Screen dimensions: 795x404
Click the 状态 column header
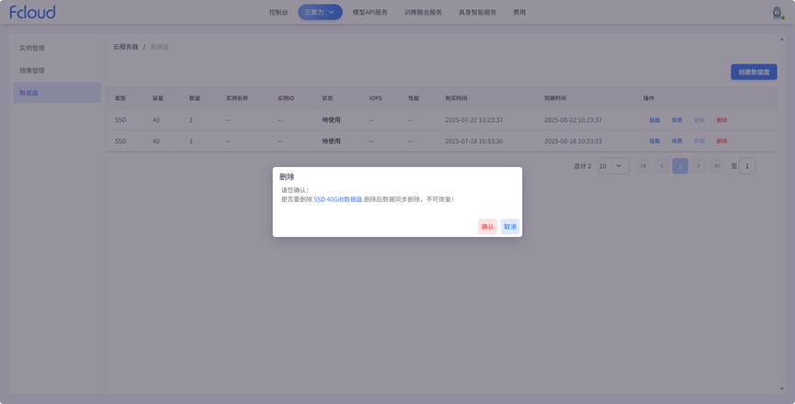click(x=327, y=98)
